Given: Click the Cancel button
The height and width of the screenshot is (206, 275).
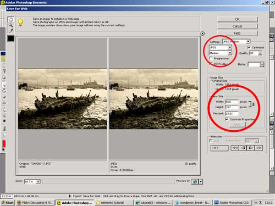Looking at the screenshot, I should pyautogui.click(x=238, y=26).
